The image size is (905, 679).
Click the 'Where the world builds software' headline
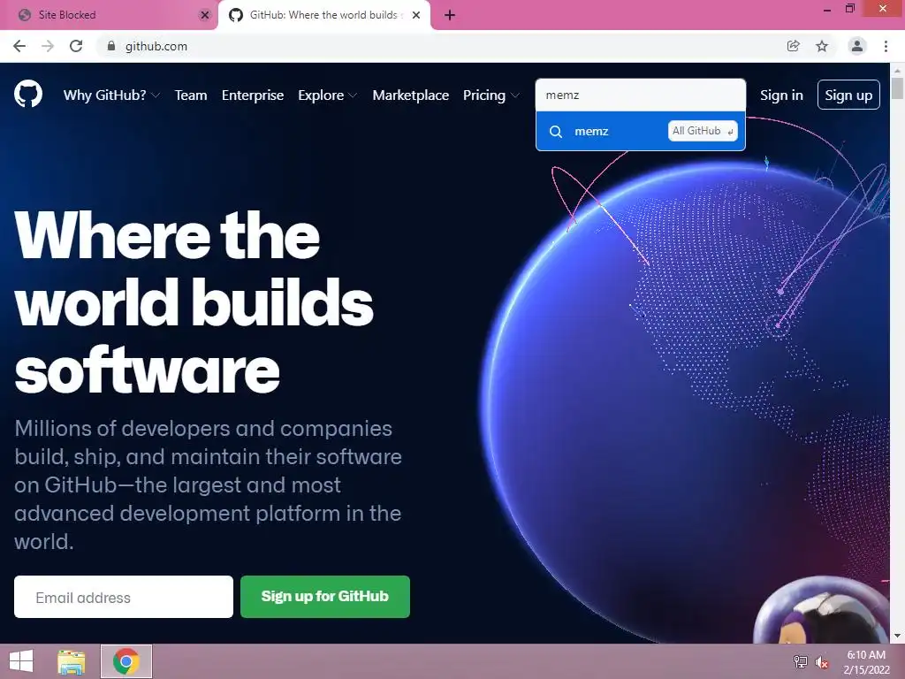194,301
